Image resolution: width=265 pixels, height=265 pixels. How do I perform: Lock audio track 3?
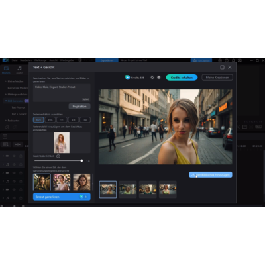(x=21, y=198)
